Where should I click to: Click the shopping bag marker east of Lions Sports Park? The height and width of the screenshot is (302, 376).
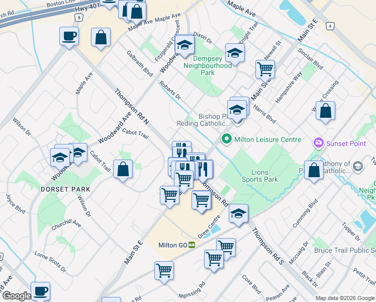click(314, 172)
